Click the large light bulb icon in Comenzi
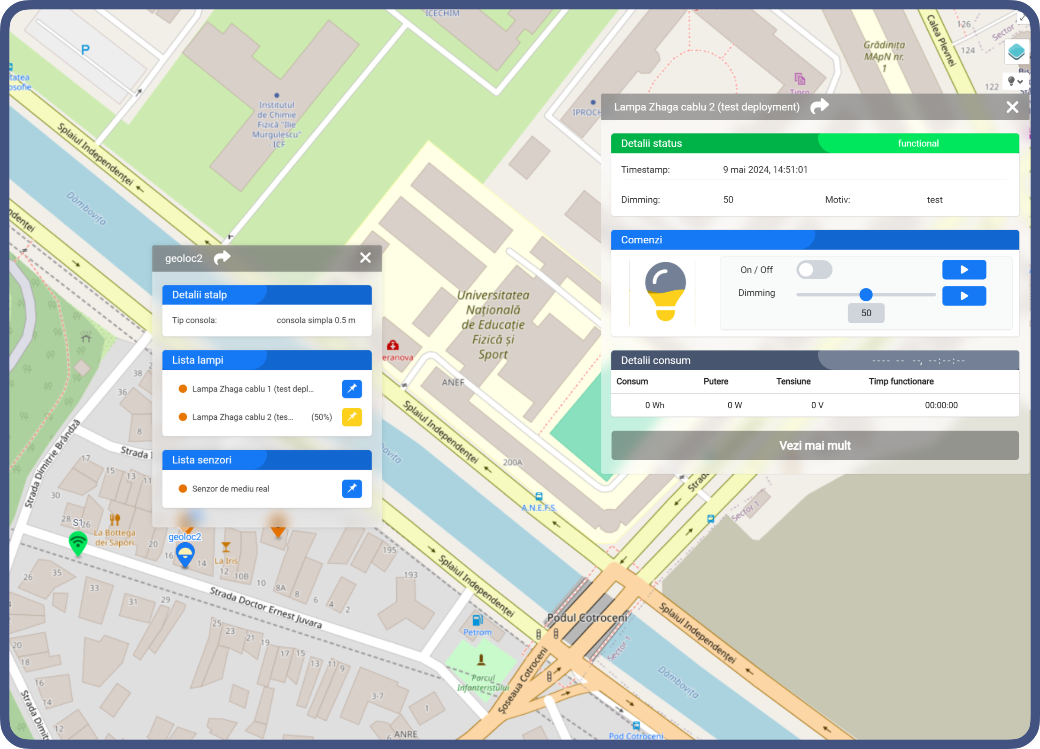The width and height of the screenshot is (1040, 749). (665, 292)
